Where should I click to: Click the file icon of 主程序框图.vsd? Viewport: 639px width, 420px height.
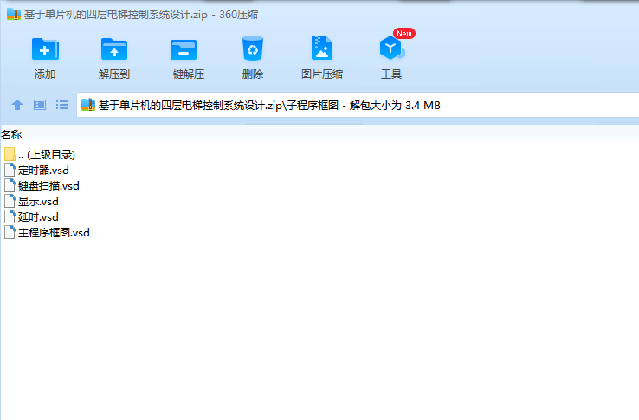point(10,232)
